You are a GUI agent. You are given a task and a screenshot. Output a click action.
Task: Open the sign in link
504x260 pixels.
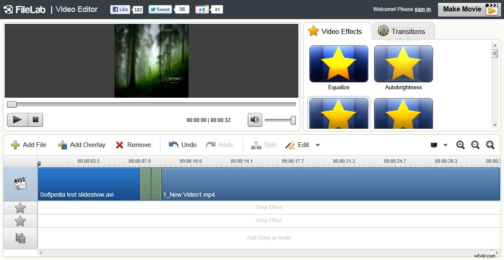tap(422, 9)
